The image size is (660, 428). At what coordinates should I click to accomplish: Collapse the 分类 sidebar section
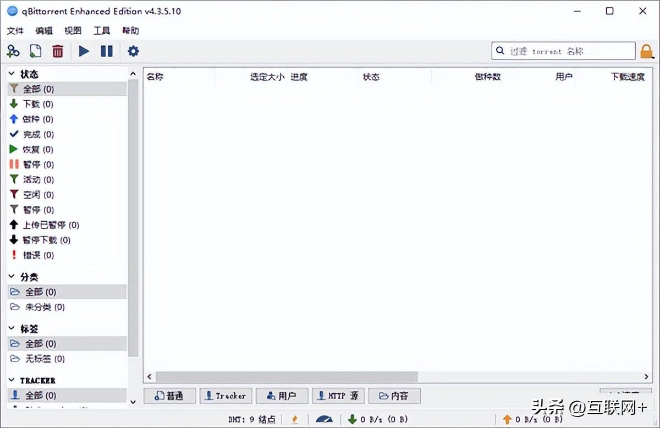(x=12, y=277)
